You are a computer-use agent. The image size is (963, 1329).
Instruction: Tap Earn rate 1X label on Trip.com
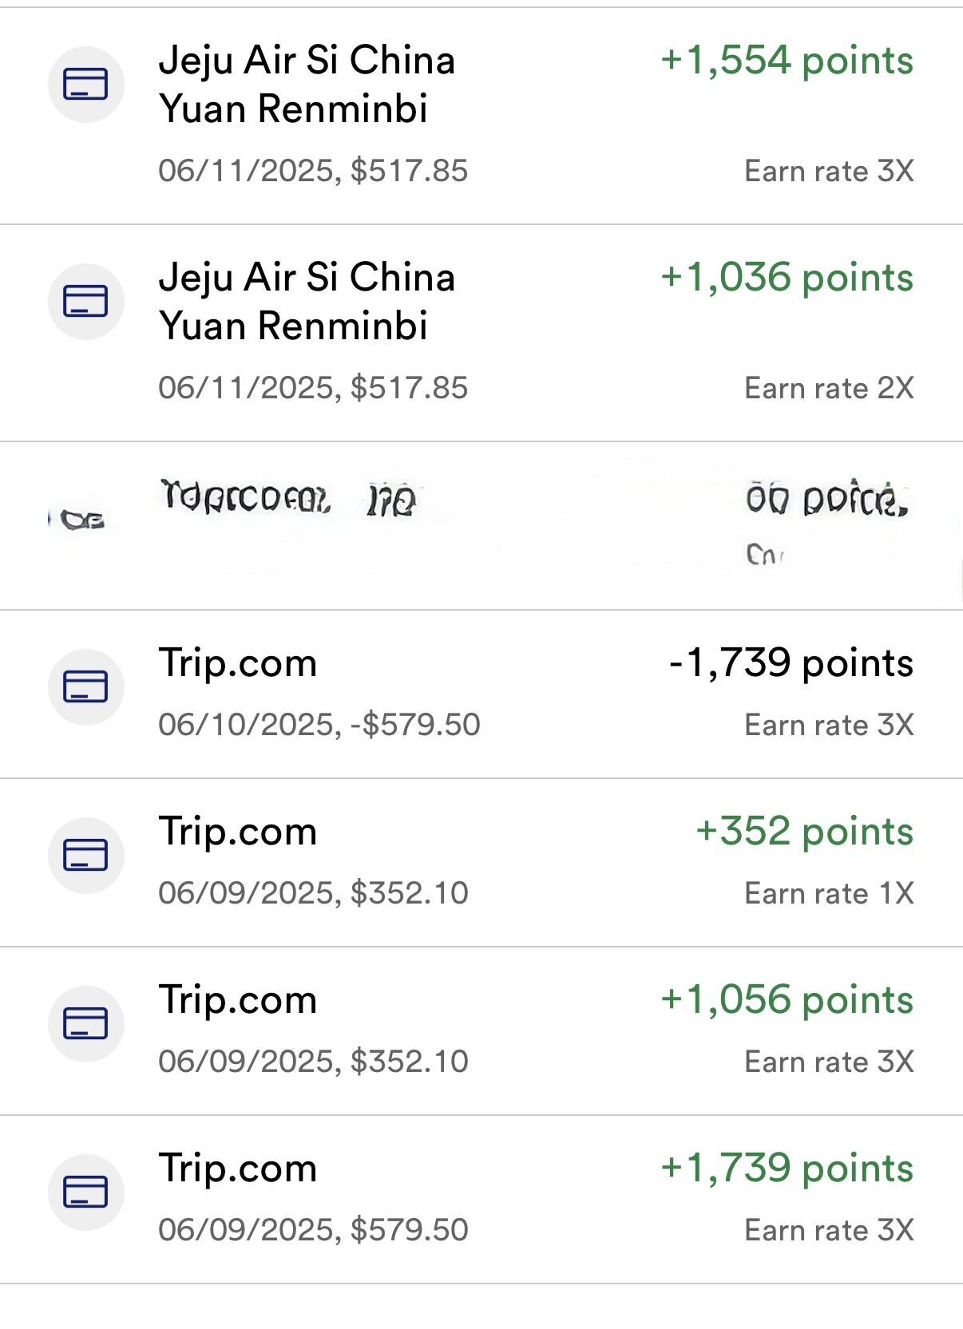point(829,893)
